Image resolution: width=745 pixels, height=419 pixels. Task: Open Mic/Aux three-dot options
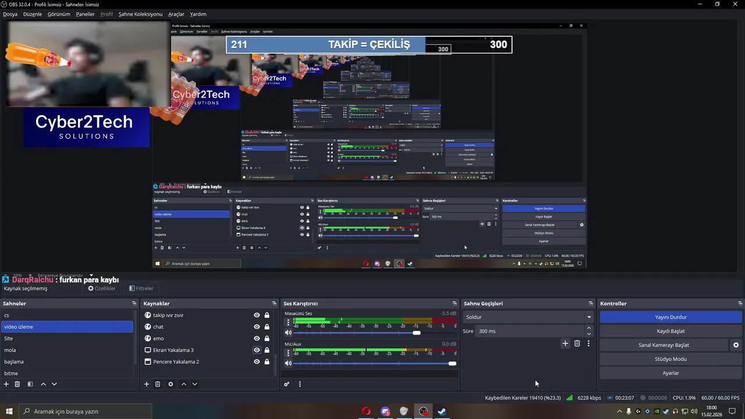click(288, 353)
